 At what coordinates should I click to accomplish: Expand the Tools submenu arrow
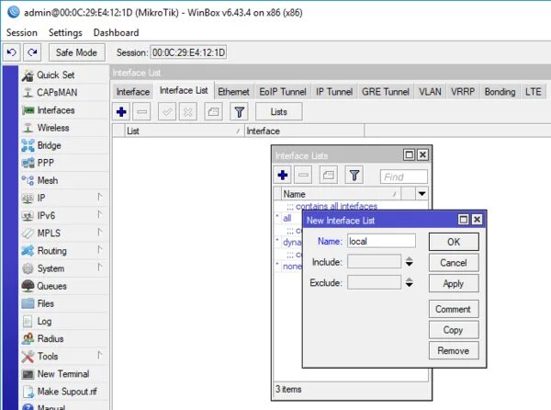coord(100,355)
